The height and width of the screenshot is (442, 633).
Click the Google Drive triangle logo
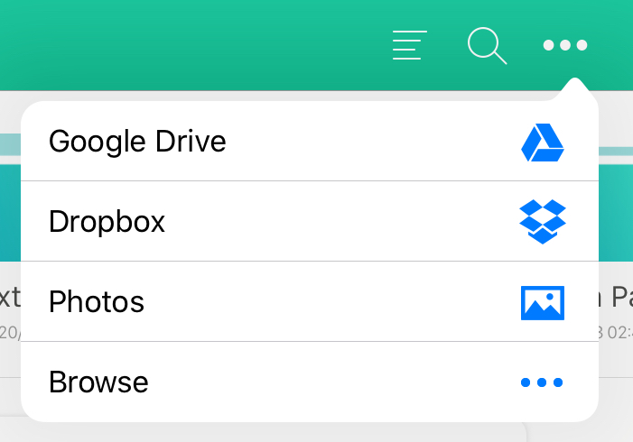[543, 143]
